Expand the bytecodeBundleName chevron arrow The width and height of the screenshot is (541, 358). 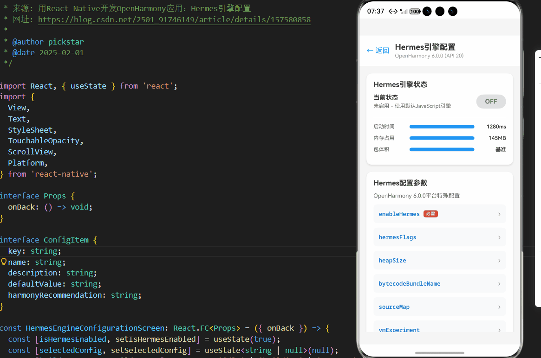499,284
